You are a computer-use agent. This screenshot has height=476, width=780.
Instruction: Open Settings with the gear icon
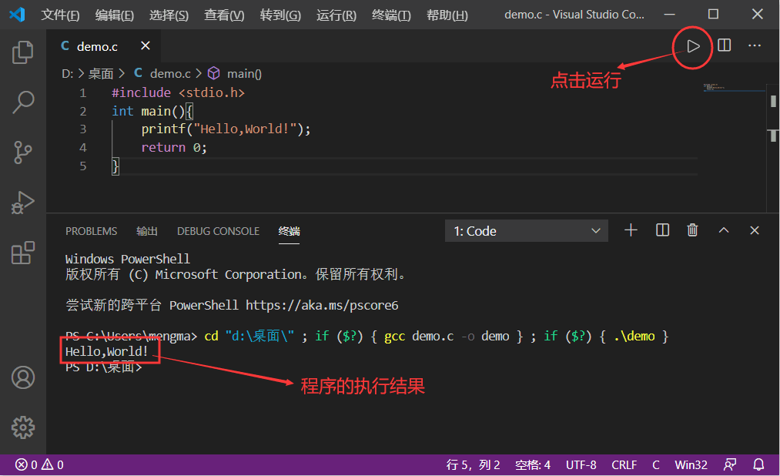(x=22, y=427)
